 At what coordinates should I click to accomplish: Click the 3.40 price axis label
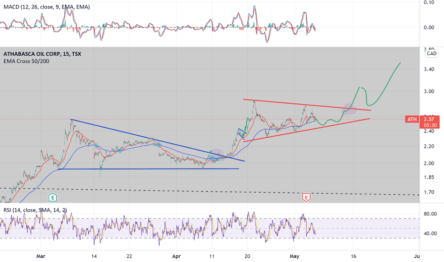[x=429, y=69]
